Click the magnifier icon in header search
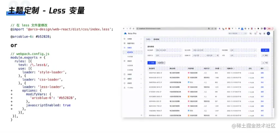Screen dimensions: 280x133 pyautogui.click(x=246, y=33)
